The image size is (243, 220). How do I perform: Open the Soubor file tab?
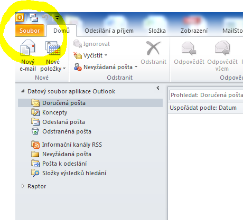coord(30,31)
